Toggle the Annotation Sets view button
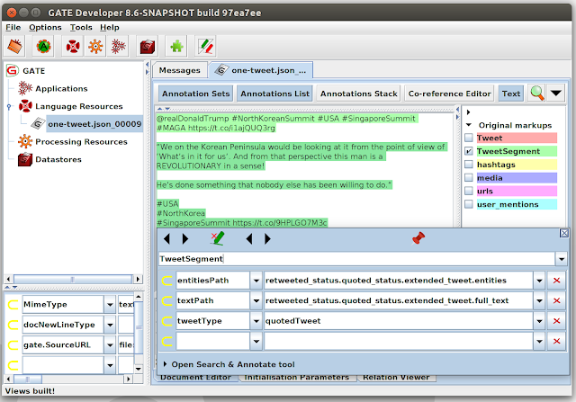The width and height of the screenshot is (576, 402). pyautogui.click(x=196, y=94)
